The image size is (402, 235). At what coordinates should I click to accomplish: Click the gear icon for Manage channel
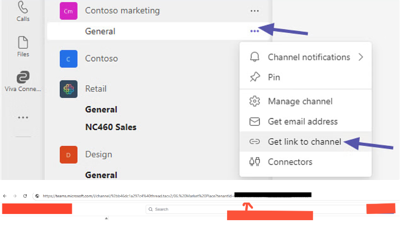[x=254, y=101]
